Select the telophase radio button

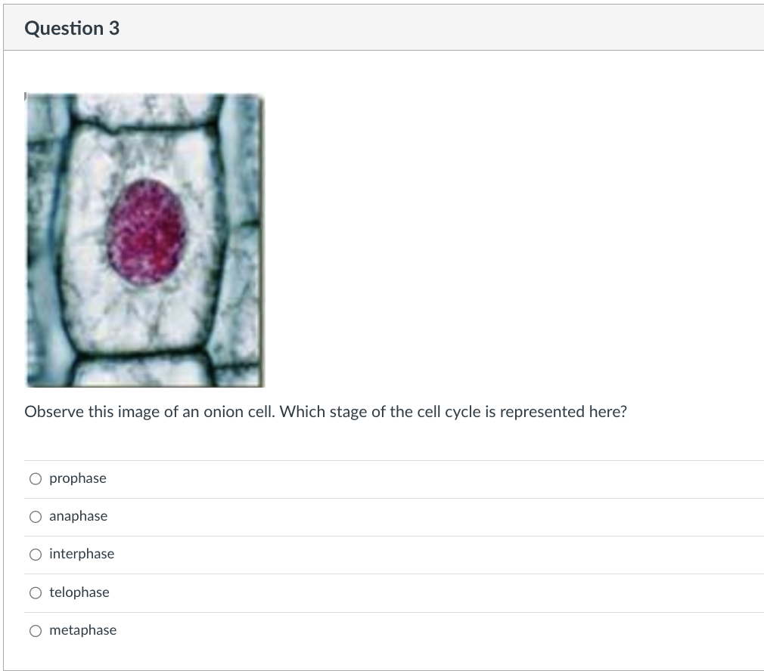pyautogui.click(x=35, y=592)
